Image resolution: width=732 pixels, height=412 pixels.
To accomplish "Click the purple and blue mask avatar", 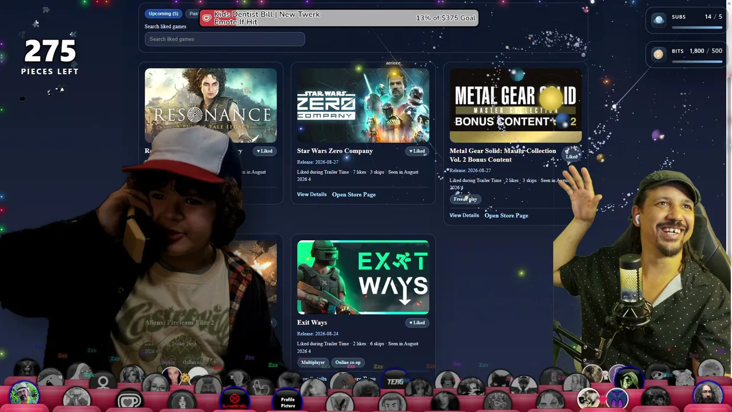I will pos(616,399).
